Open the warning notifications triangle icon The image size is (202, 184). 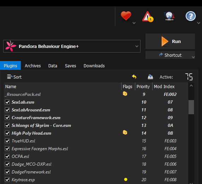click(148, 17)
